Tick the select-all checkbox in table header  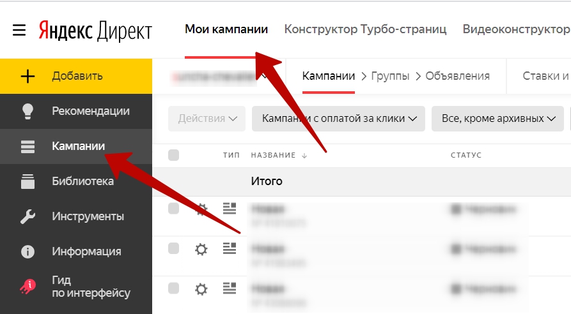point(174,155)
